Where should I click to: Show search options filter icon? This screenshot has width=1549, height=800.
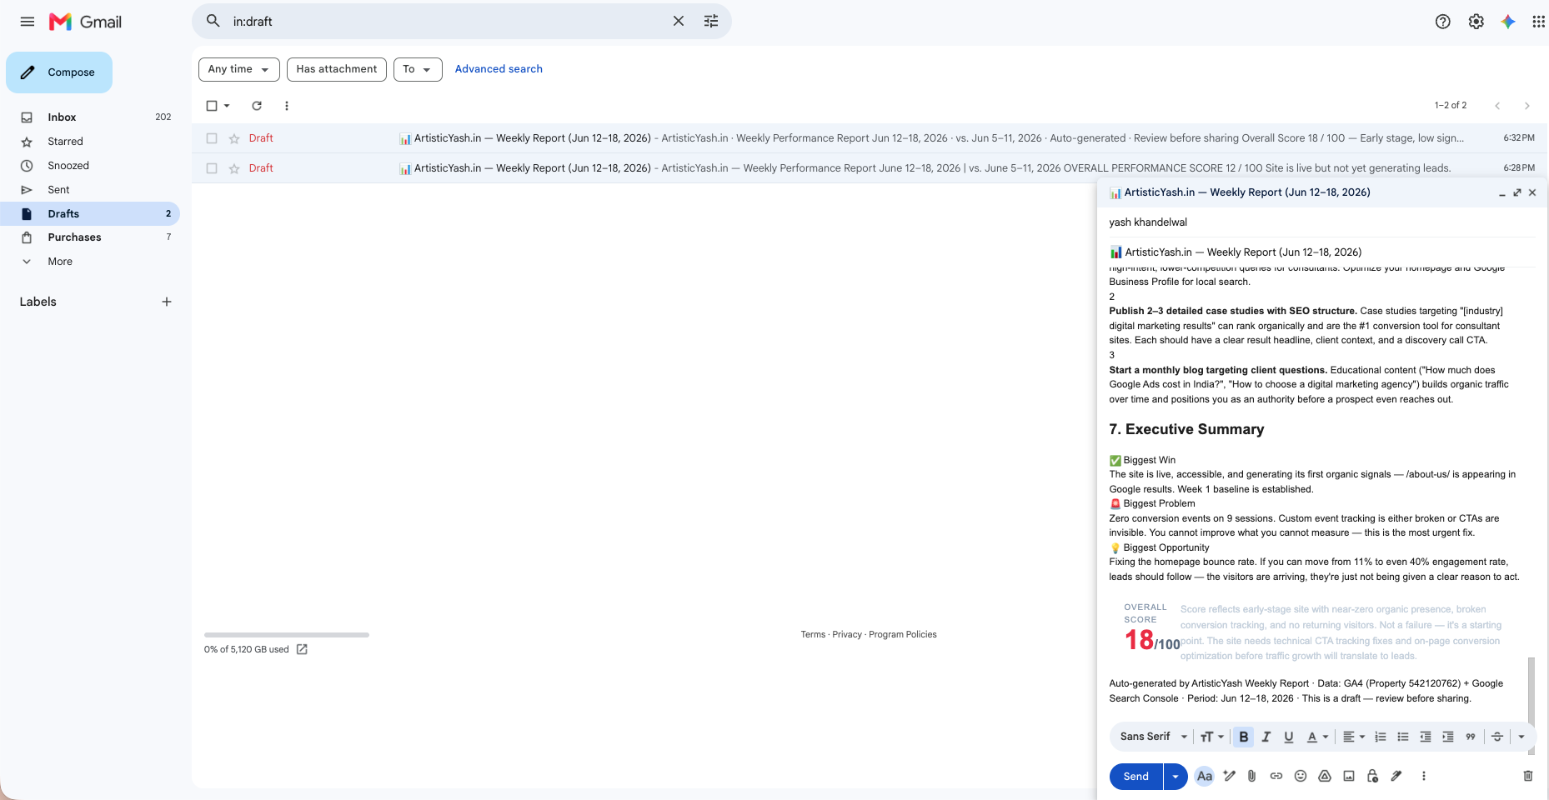711,21
